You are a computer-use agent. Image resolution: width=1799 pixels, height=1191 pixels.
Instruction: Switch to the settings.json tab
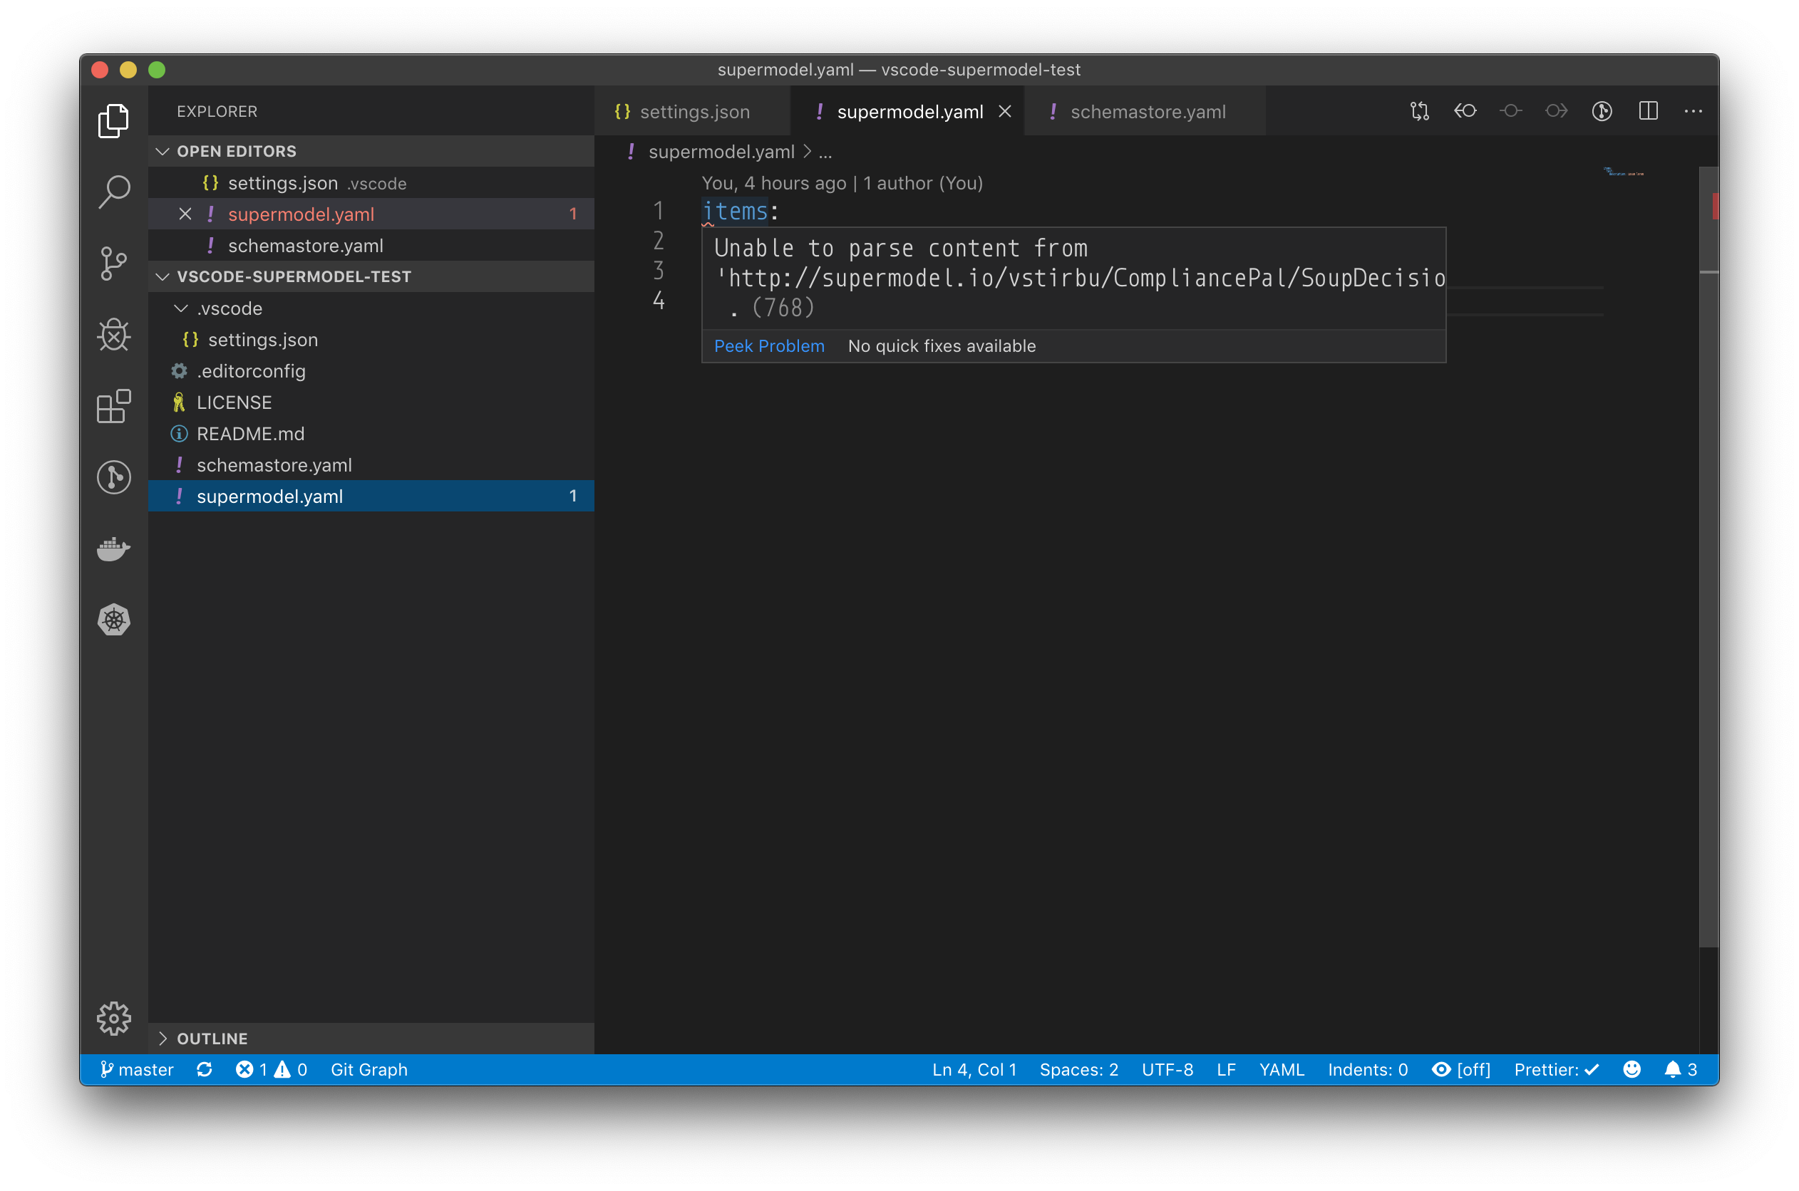[x=693, y=111]
